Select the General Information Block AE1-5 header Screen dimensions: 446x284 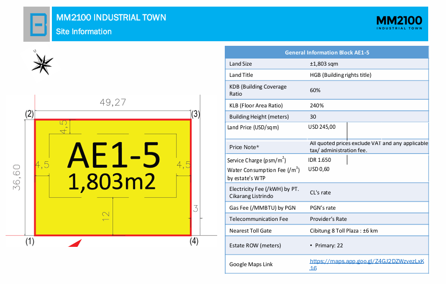327,52
